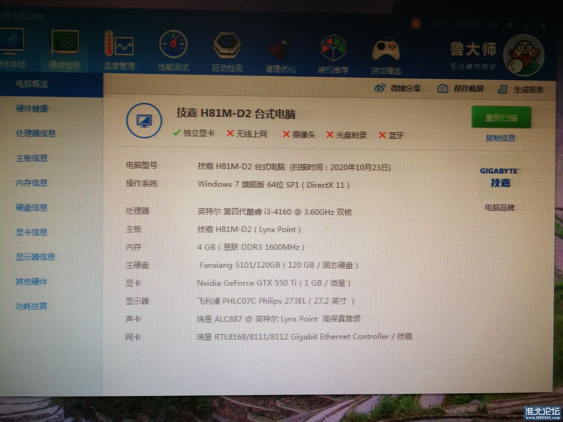Open 主板信息 in sidebar
Image resolution: width=563 pixels, height=422 pixels.
pyautogui.click(x=32, y=158)
